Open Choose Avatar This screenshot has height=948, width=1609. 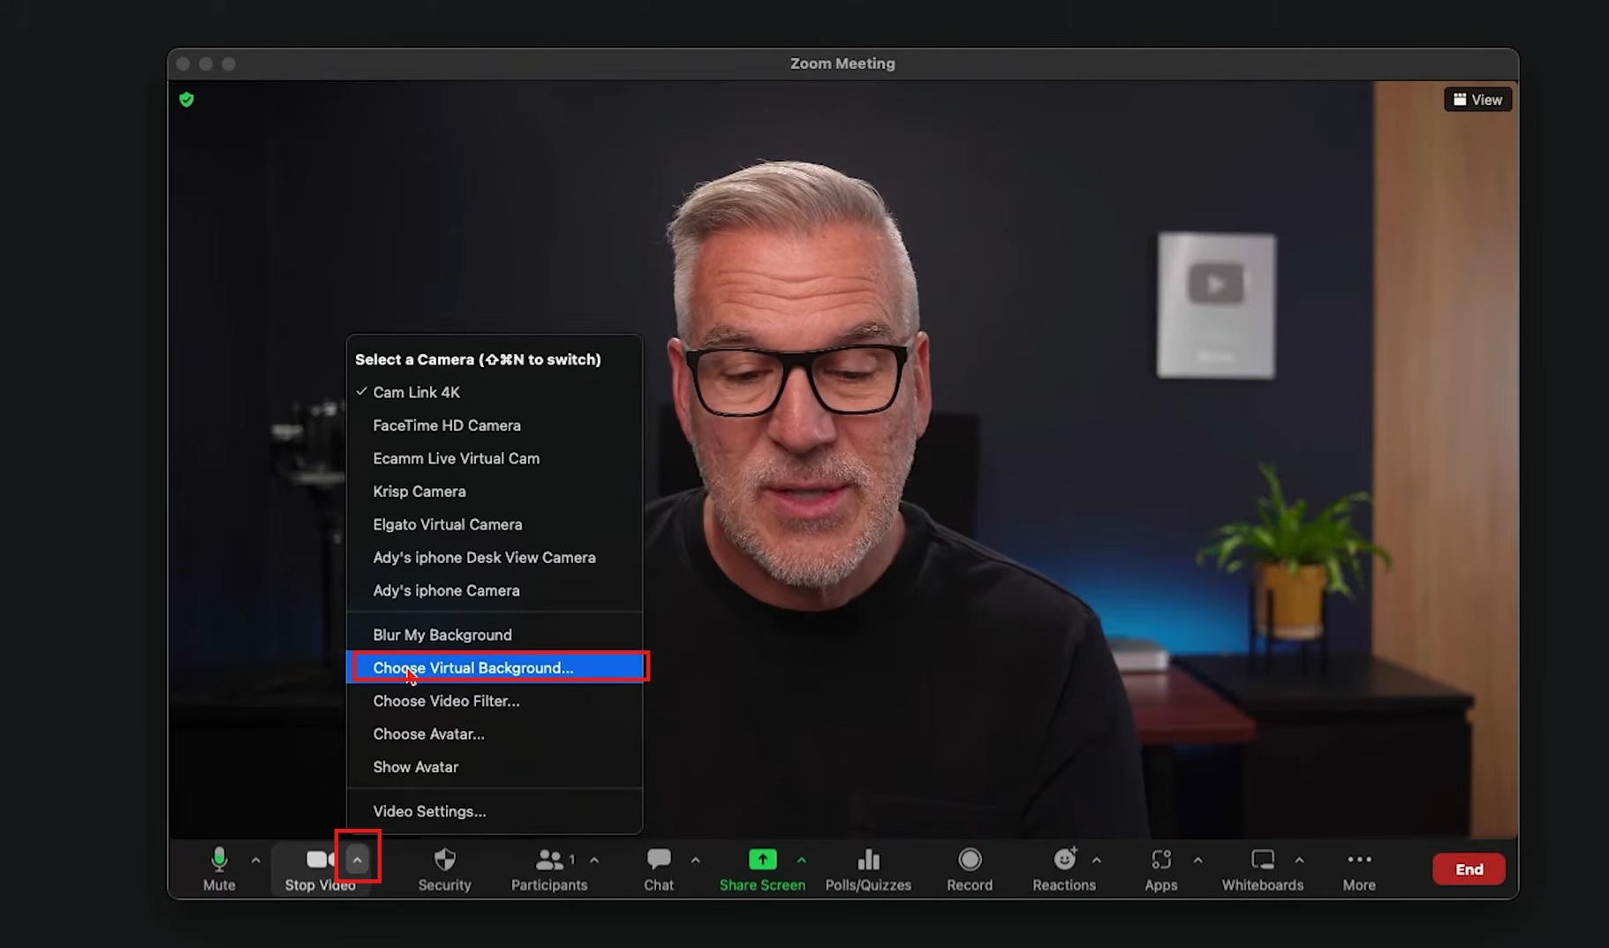495,734
